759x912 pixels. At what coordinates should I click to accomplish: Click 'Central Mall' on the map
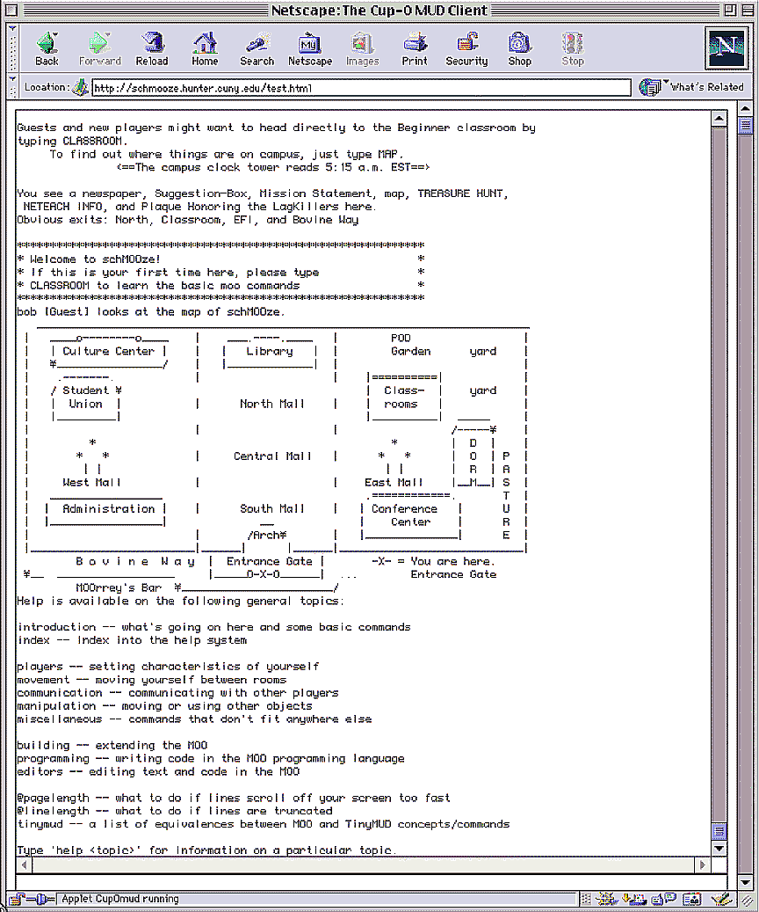coord(272,456)
